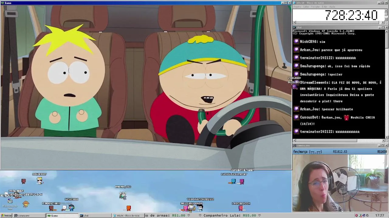Click CuscuzBot's chat badge icon

pos(296,117)
